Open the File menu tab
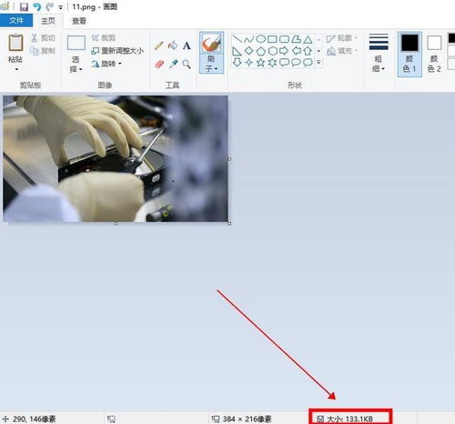This screenshot has width=455, height=424. (16, 20)
